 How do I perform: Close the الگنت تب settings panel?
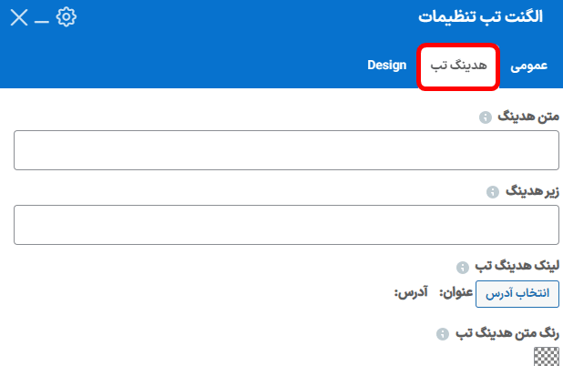coord(19,17)
